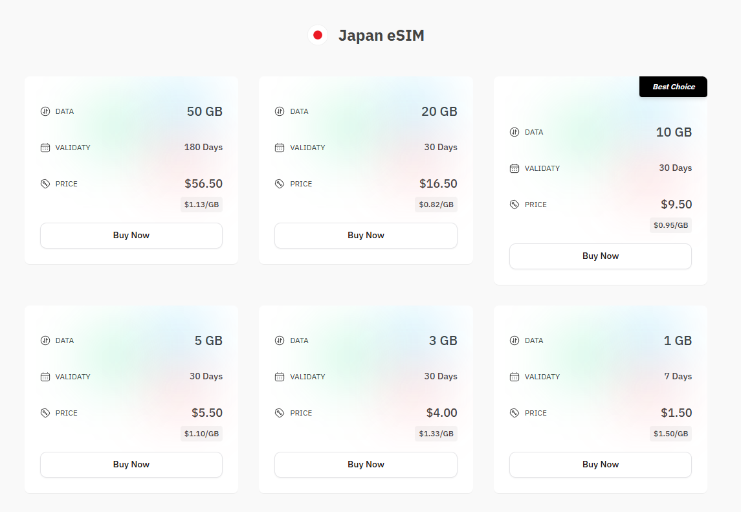Image resolution: width=741 pixels, height=512 pixels.
Task: Click the $1.50/GB price tag
Action: (670, 434)
